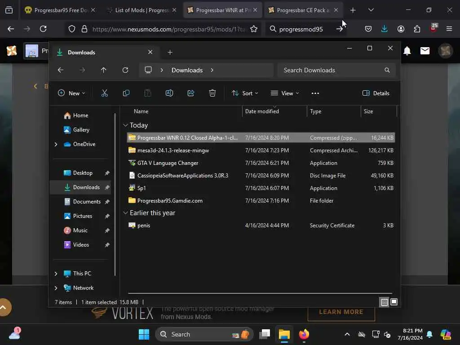Viewport: 460px width, 345px height.
Task: Click the chevron after Downloads in address bar
Action: (212, 70)
